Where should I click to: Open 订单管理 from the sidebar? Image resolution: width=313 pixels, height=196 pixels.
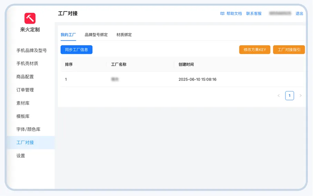pos(25,90)
